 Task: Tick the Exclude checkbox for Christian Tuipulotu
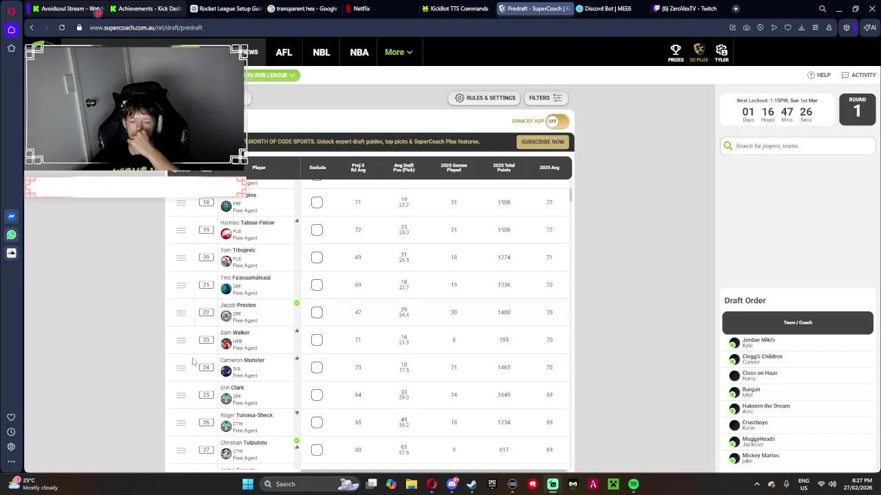tap(317, 450)
